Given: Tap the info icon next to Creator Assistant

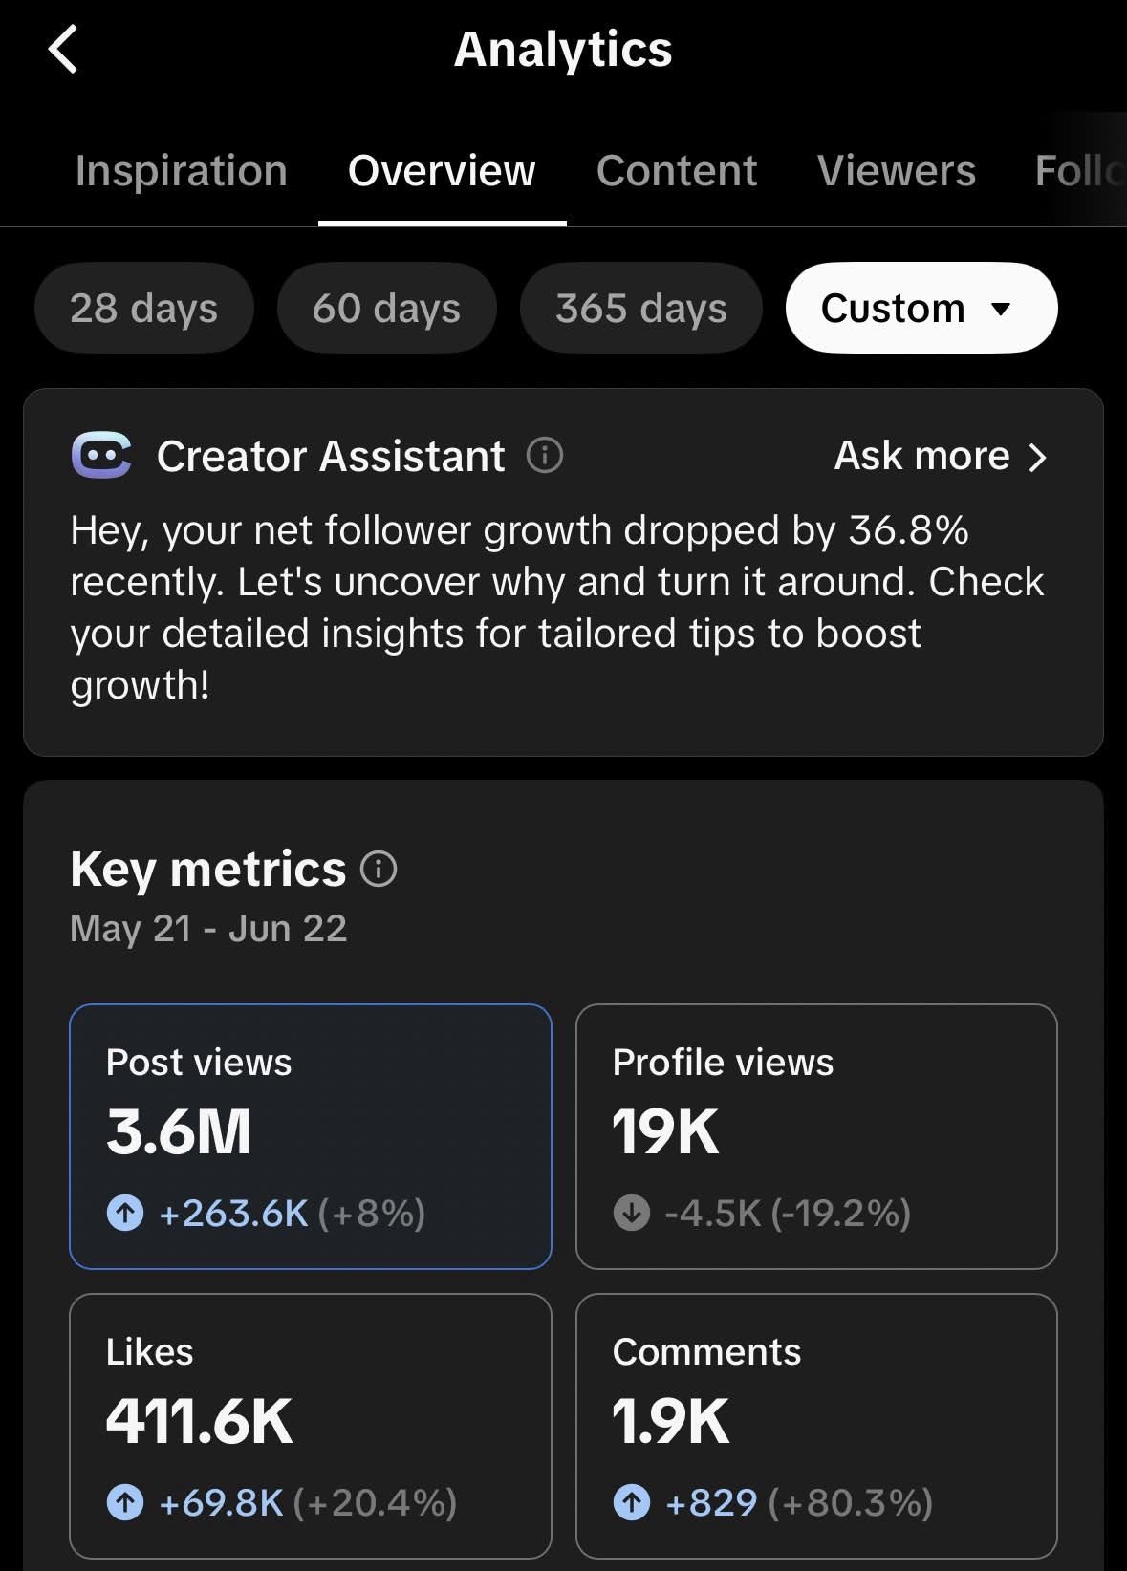Looking at the screenshot, I should (x=545, y=456).
